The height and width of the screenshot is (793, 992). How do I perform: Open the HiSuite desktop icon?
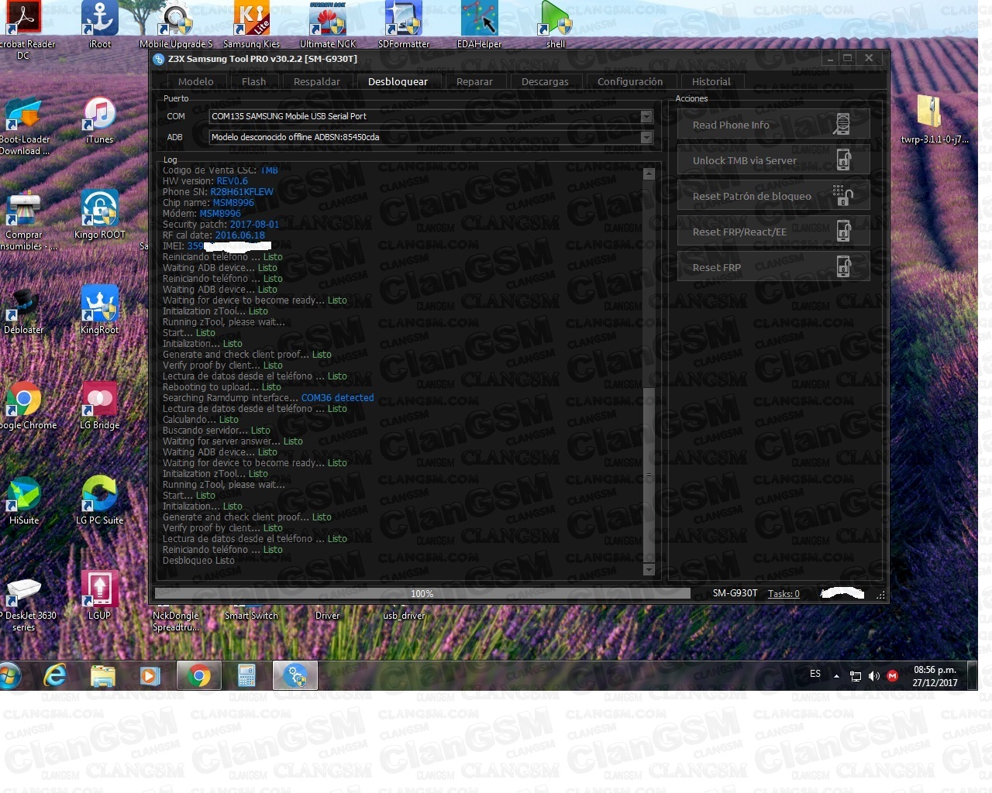[x=24, y=501]
